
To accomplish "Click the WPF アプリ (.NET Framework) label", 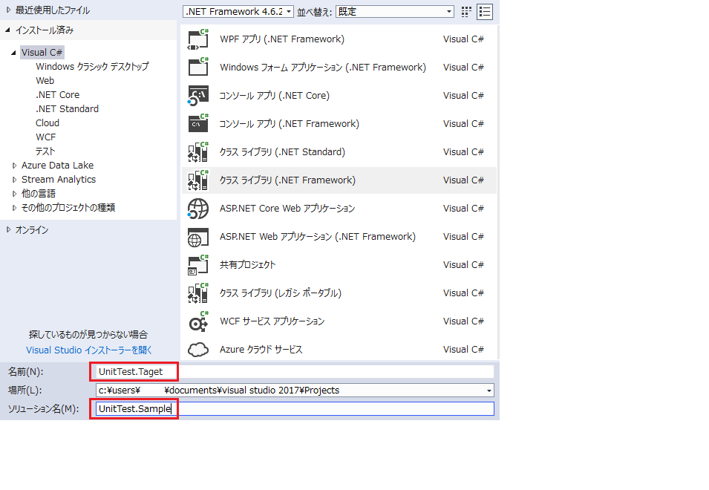I will (x=282, y=39).
